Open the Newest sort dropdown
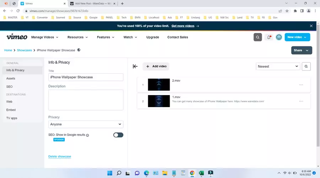Screen dimensions: 320x178 278,67
